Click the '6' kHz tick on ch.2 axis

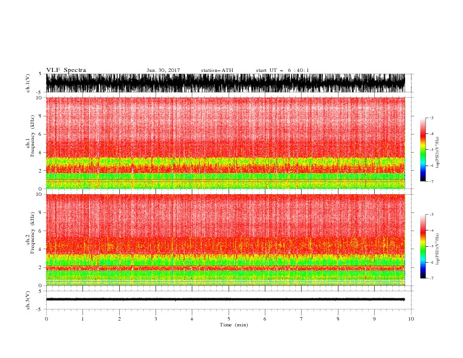pyautogui.click(x=41, y=231)
